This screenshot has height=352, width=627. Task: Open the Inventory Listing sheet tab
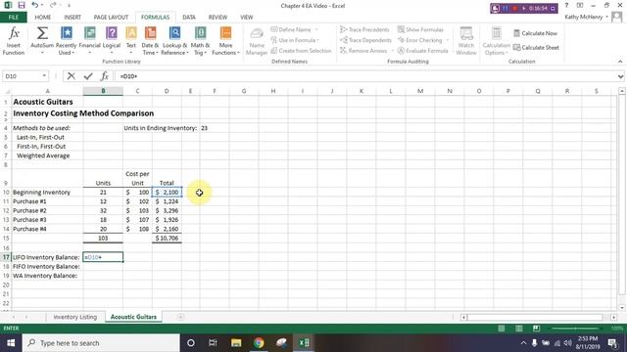[75, 317]
